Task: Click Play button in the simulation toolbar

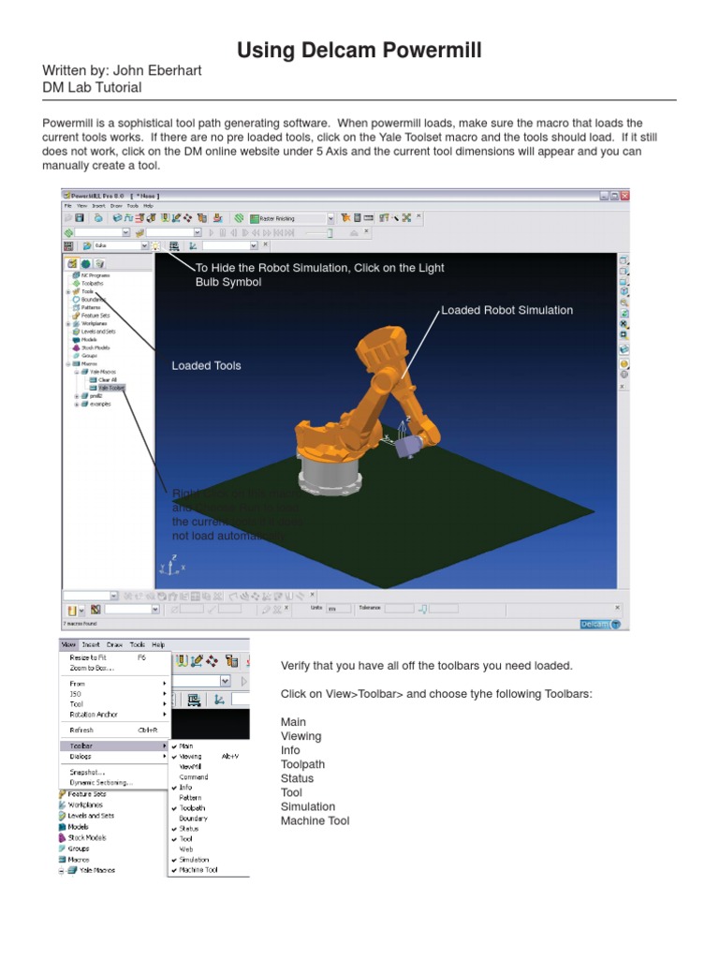Action: click(x=212, y=232)
